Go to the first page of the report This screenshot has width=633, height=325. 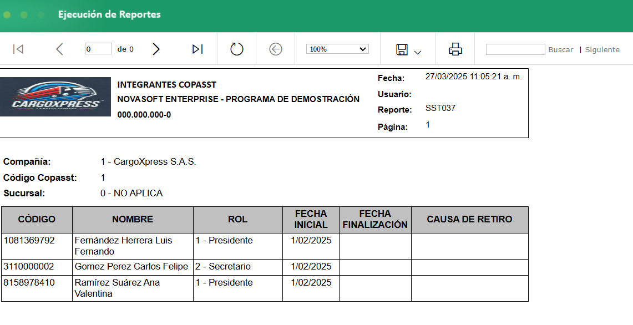click(x=18, y=49)
